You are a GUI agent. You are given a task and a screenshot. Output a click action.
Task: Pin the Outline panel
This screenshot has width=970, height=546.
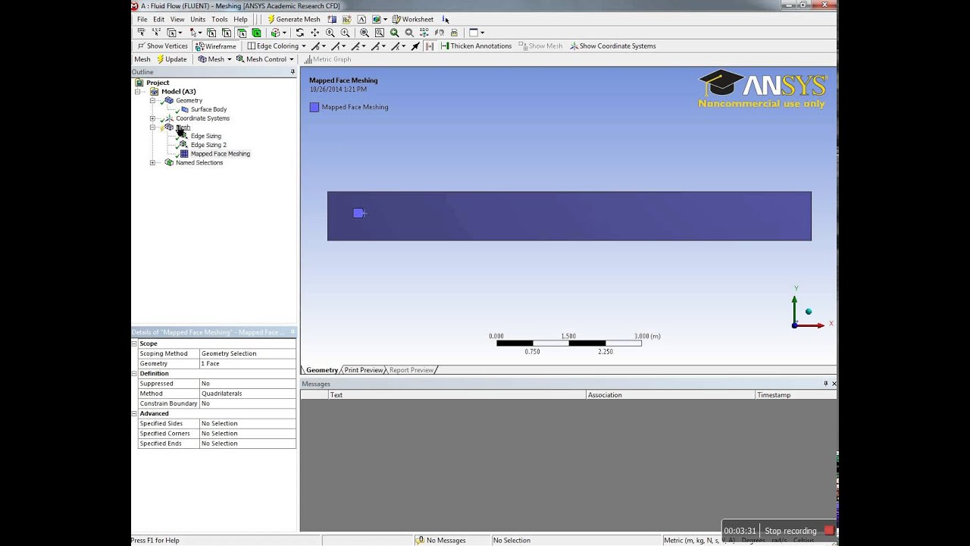click(293, 72)
